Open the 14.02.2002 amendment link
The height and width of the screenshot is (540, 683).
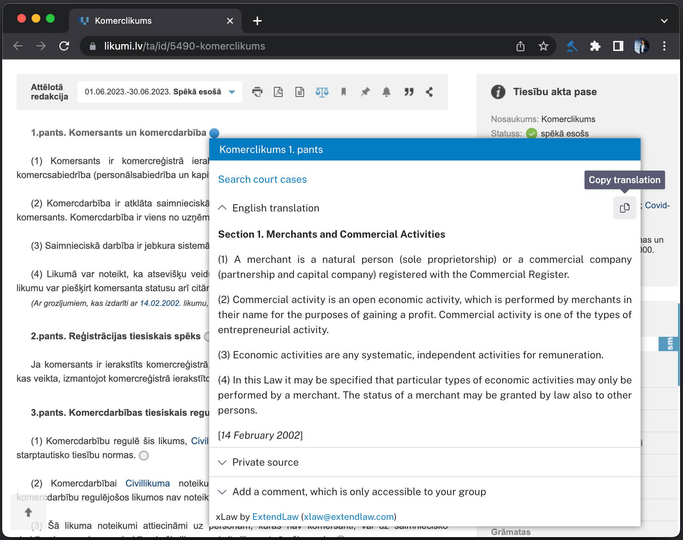tap(160, 303)
